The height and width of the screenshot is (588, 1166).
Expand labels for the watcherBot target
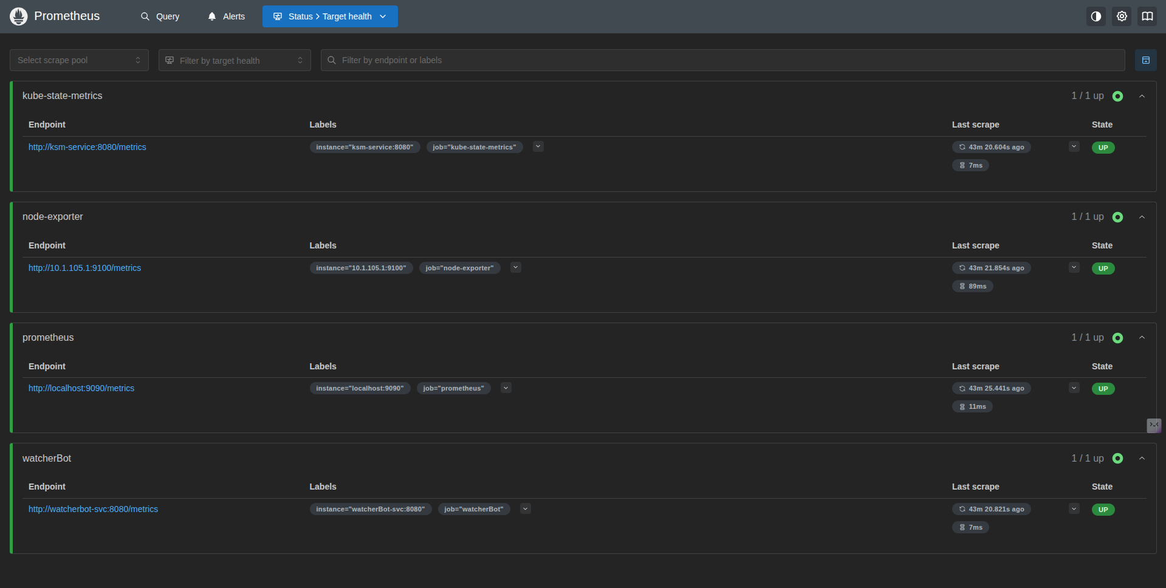525,508
